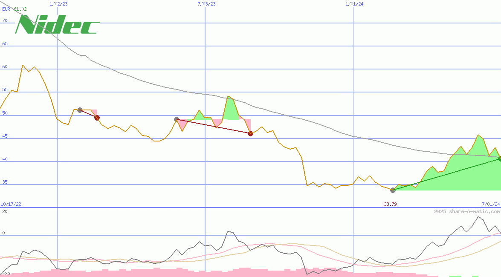Image resolution: width=501 pixels, height=277 pixels.
Task: Click the 70 price axis label
Action: point(5,20)
